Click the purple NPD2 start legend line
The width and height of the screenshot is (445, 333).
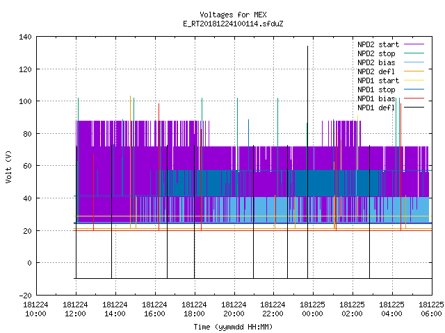click(414, 44)
